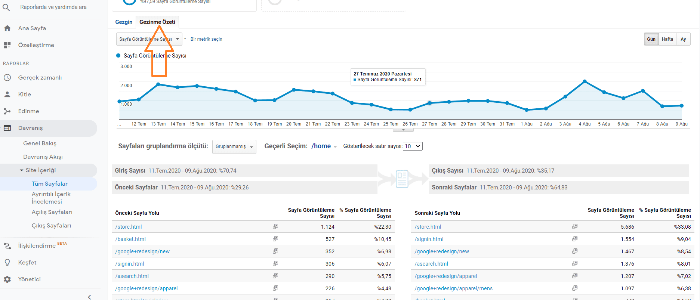Open Özelleştirme dashboard icon
This screenshot has width=700, height=300.
(x=7, y=45)
